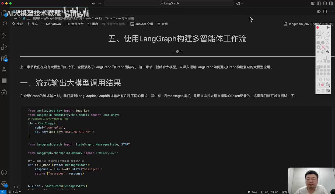The height and width of the screenshot is (194, 335).
Task: Open the Source Control view
Action: pos(4,36)
